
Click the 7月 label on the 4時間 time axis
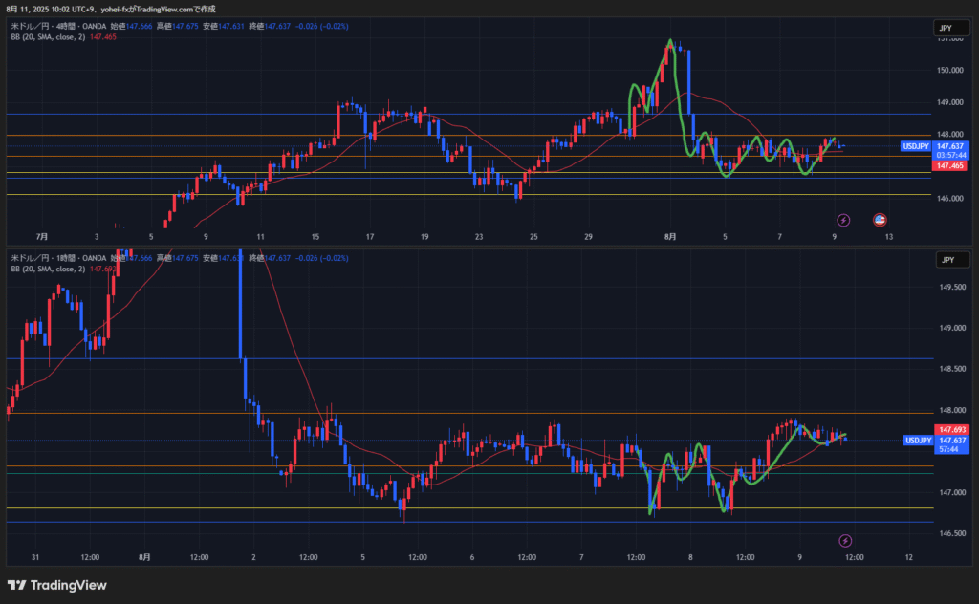42,237
